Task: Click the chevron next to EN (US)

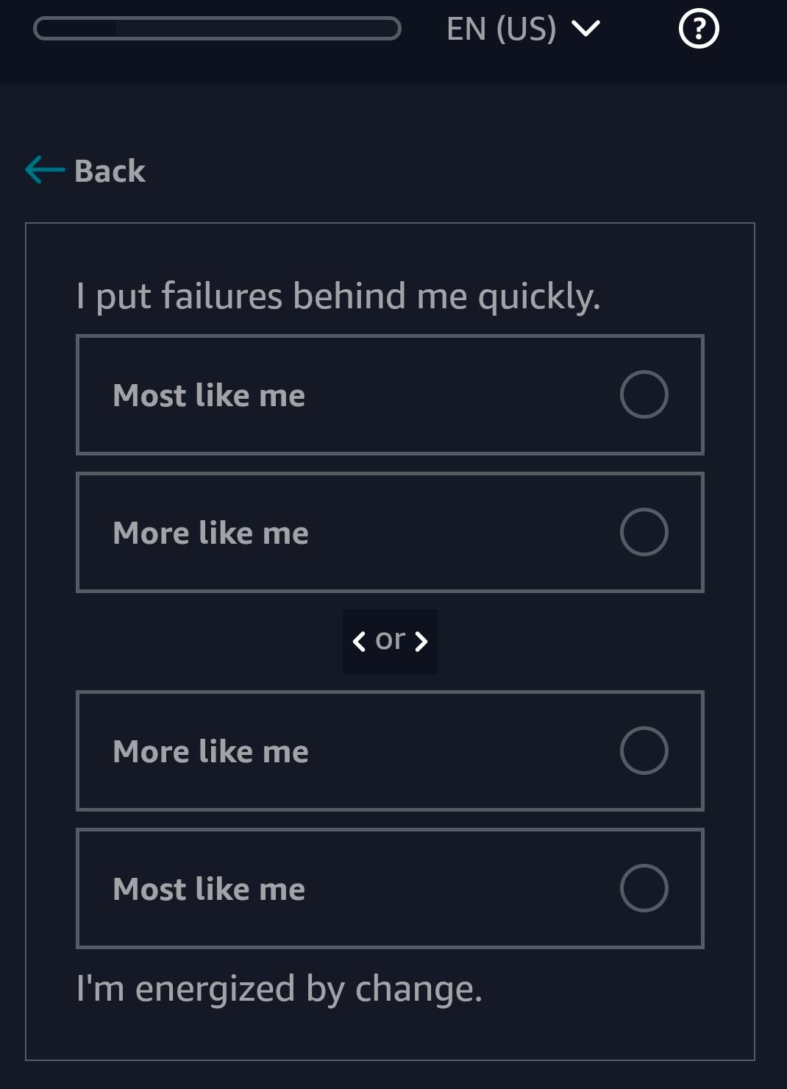Action: tap(585, 29)
